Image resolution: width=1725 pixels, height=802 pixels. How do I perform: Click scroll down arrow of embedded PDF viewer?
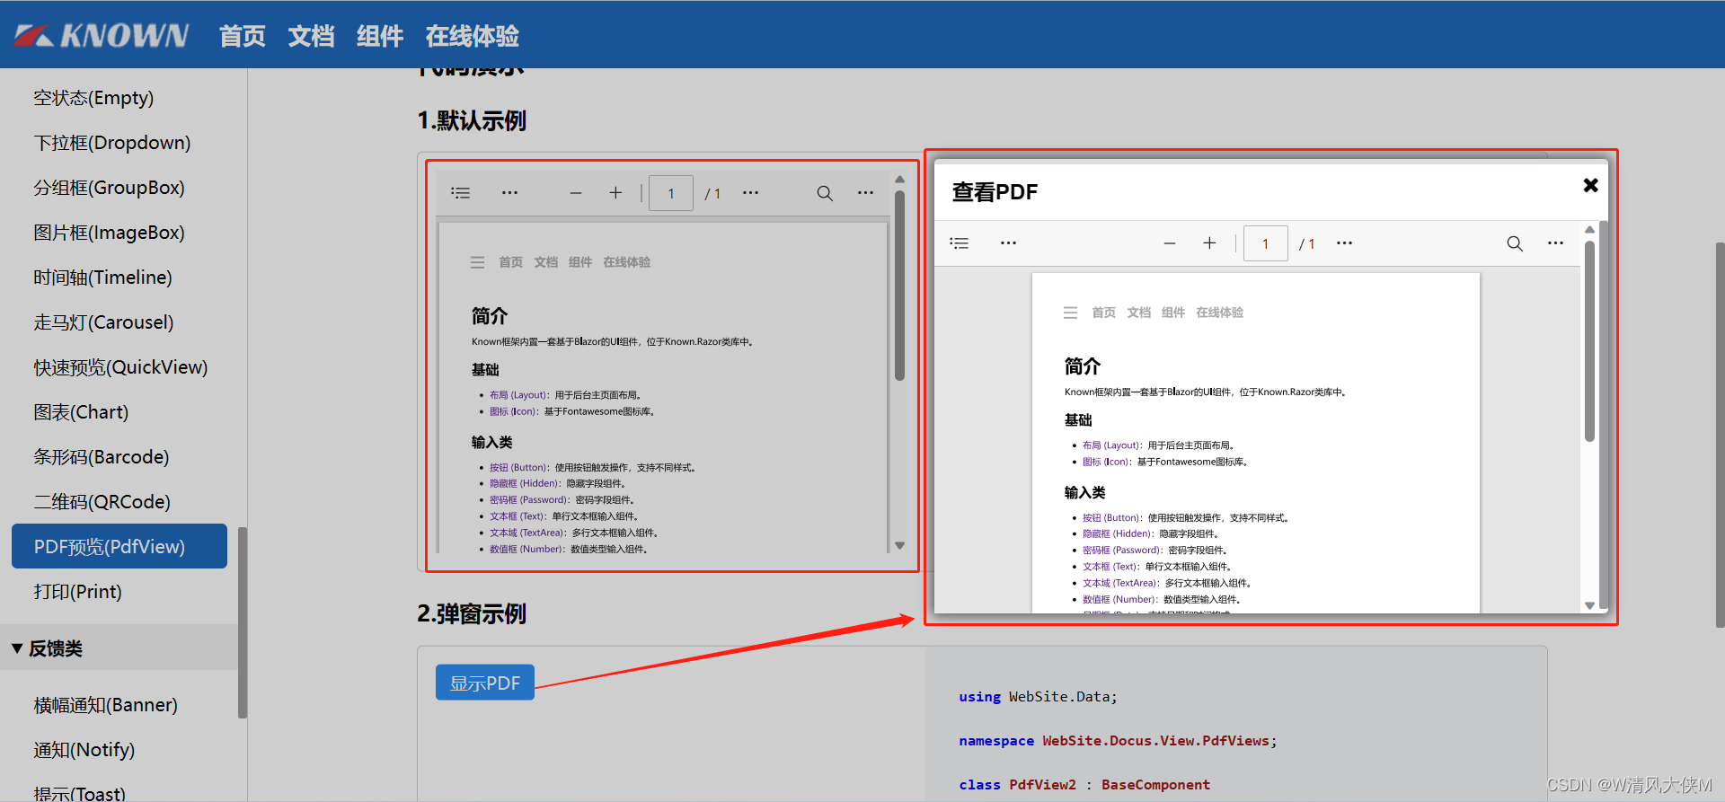click(x=899, y=545)
